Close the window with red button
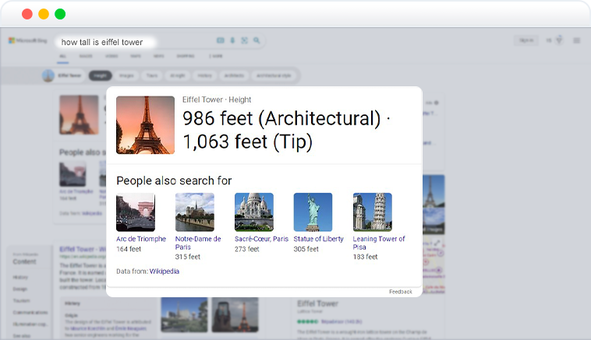Viewport: 591px width, 340px height. (27, 14)
